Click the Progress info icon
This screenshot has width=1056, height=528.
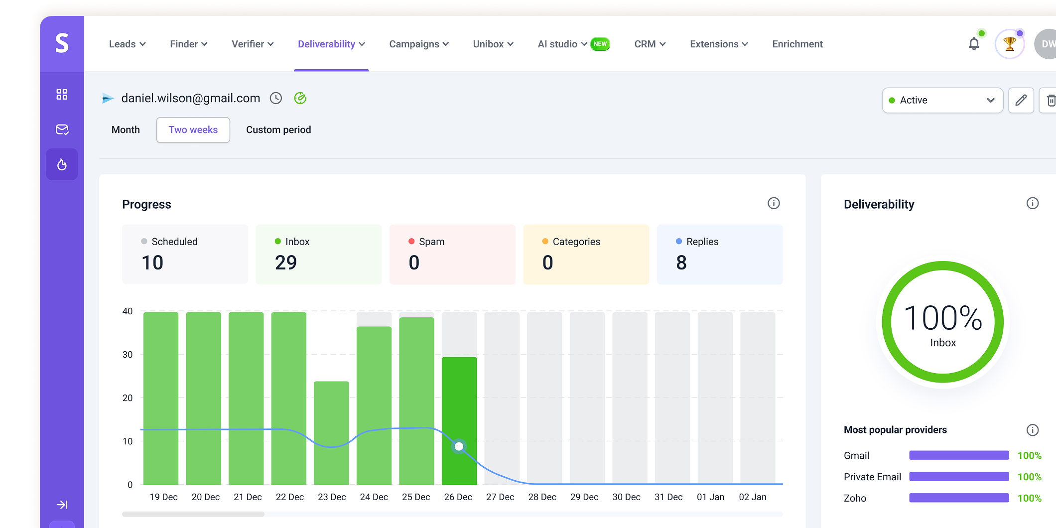(773, 203)
